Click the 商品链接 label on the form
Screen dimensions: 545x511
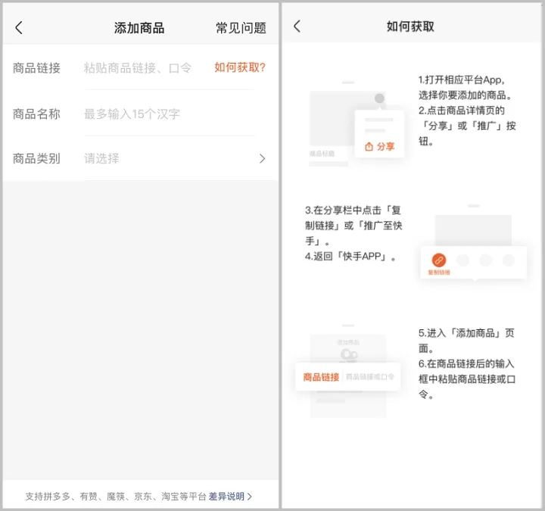(36, 68)
